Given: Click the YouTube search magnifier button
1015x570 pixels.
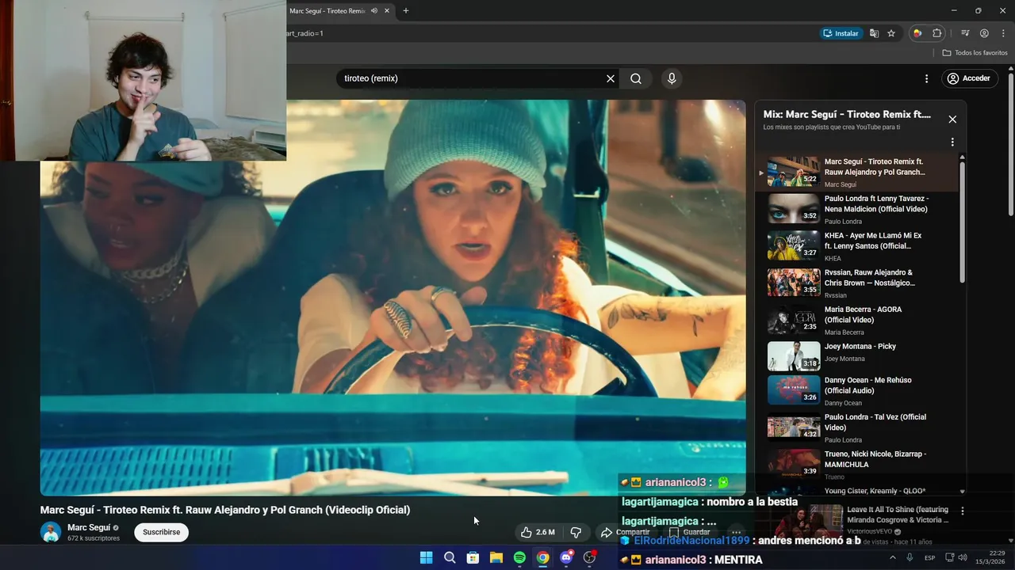Looking at the screenshot, I should coord(636,78).
